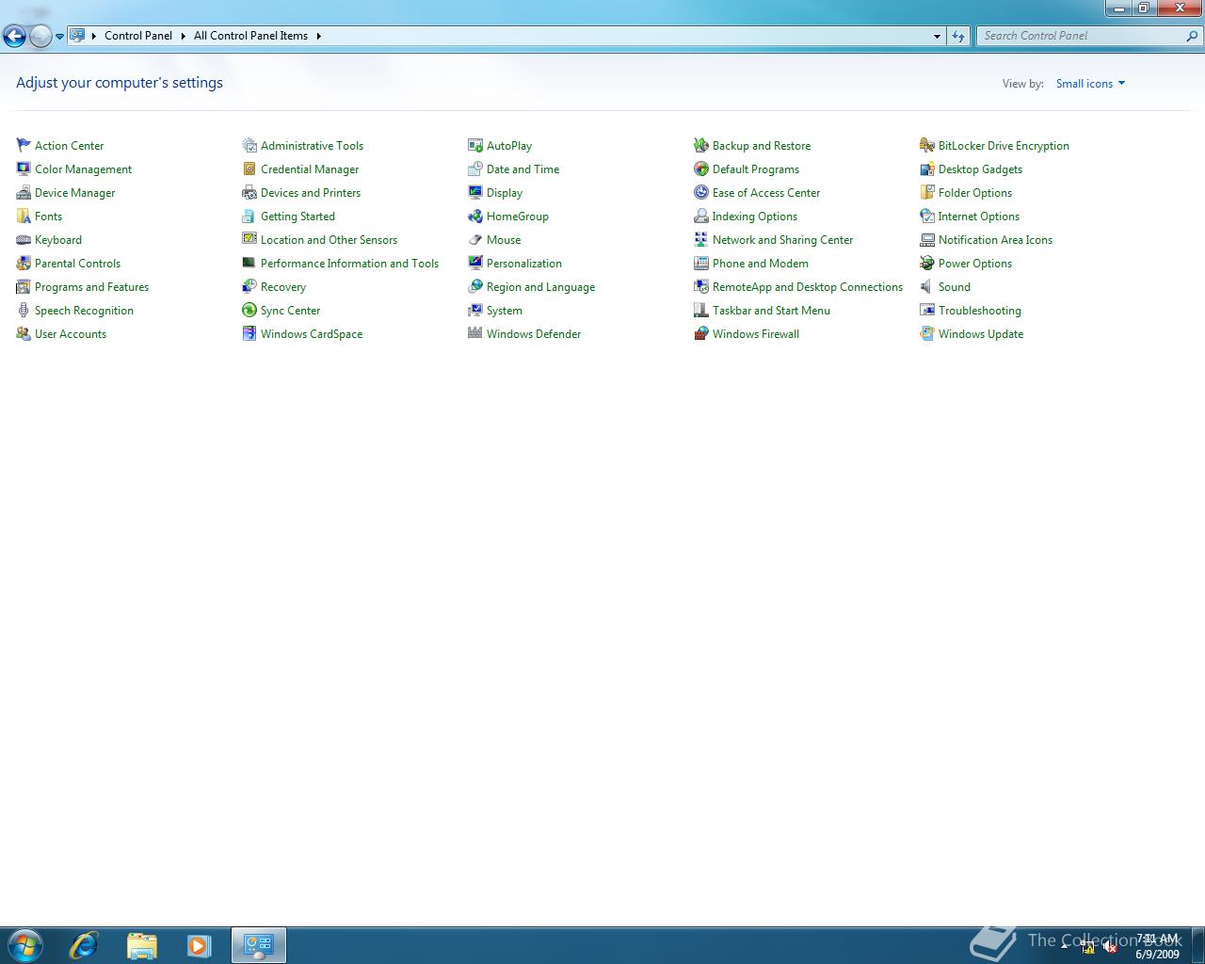Click the Windows Firewall icon
Image resolution: width=1205 pixels, height=964 pixels.
[x=701, y=333]
